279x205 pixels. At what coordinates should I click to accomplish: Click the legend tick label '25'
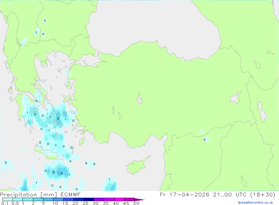[85, 203]
